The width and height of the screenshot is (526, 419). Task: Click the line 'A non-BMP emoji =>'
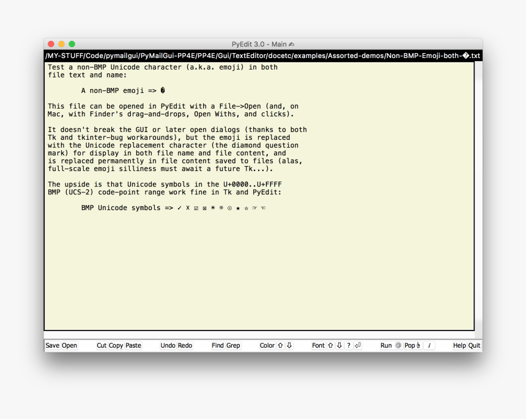123,90
